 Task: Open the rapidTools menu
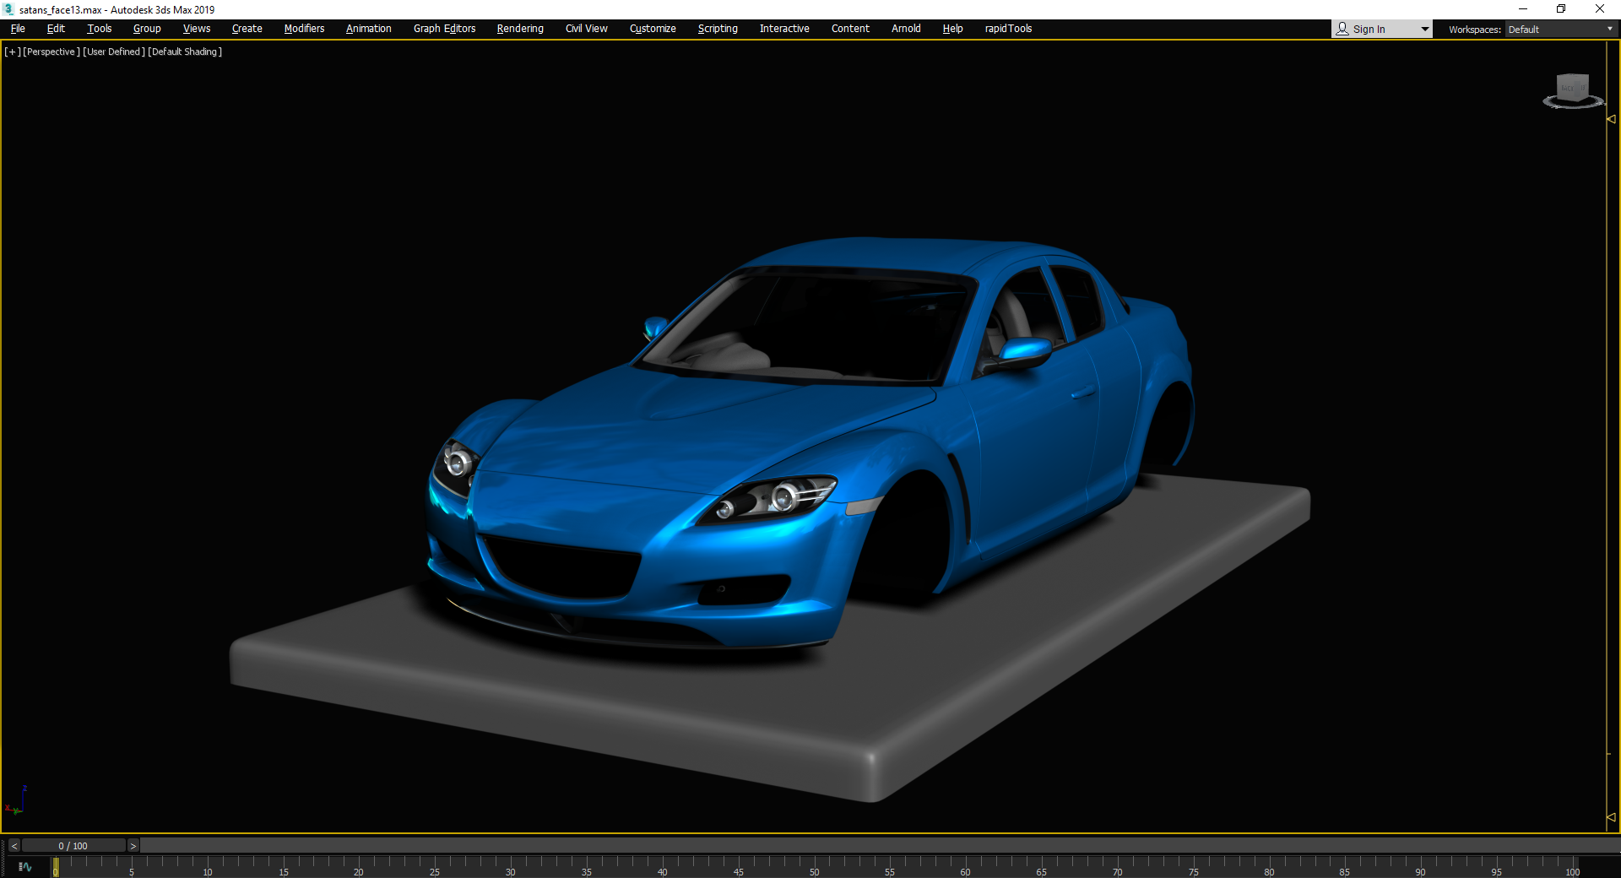coord(1008,29)
